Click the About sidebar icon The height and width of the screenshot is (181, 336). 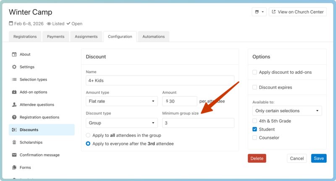(x=14, y=54)
